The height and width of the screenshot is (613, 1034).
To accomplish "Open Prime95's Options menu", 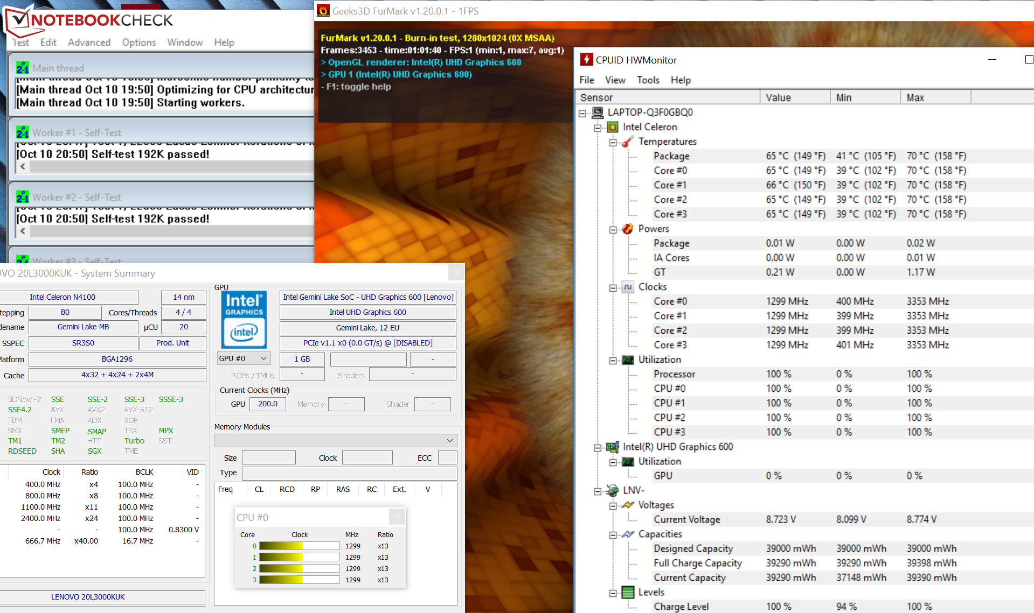I will point(139,43).
